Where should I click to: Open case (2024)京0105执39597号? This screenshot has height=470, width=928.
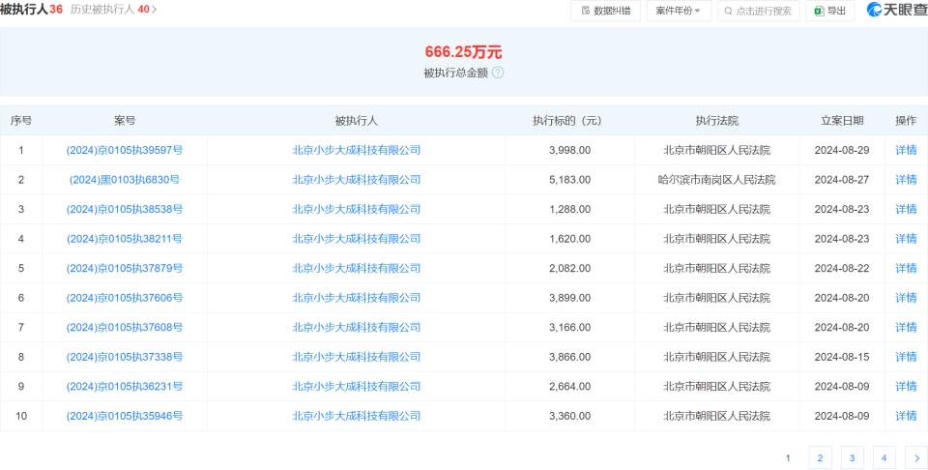coord(125,150)
